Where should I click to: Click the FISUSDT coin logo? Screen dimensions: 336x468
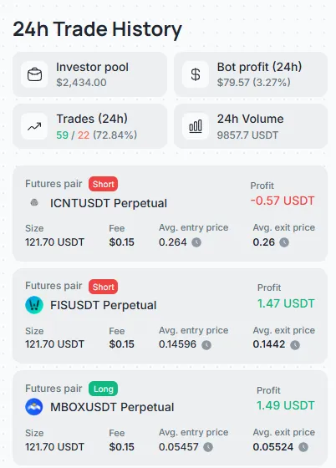(x=34, y=305)
